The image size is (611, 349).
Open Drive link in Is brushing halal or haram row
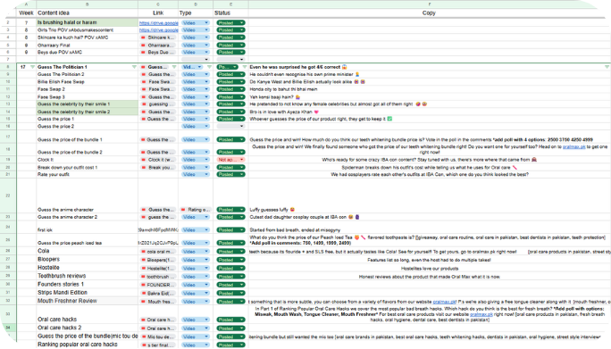[x=159, y=23]
